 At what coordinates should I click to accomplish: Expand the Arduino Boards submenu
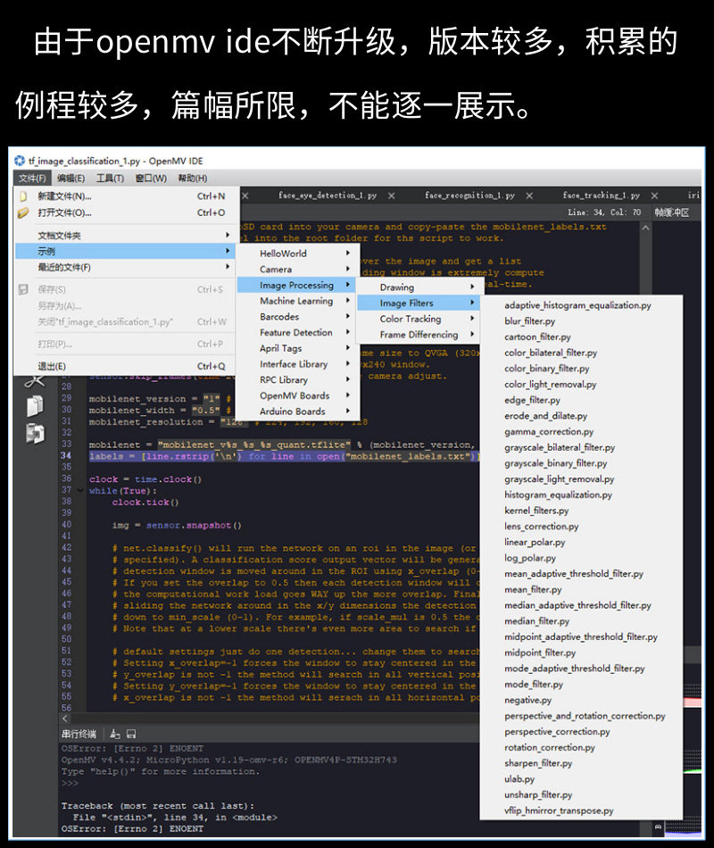point(298,411)
